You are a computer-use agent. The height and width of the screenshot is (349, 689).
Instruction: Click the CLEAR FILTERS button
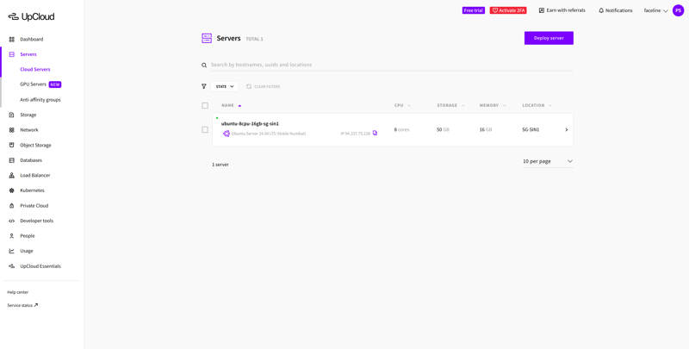pyautogui.click(x=263, y=86)
